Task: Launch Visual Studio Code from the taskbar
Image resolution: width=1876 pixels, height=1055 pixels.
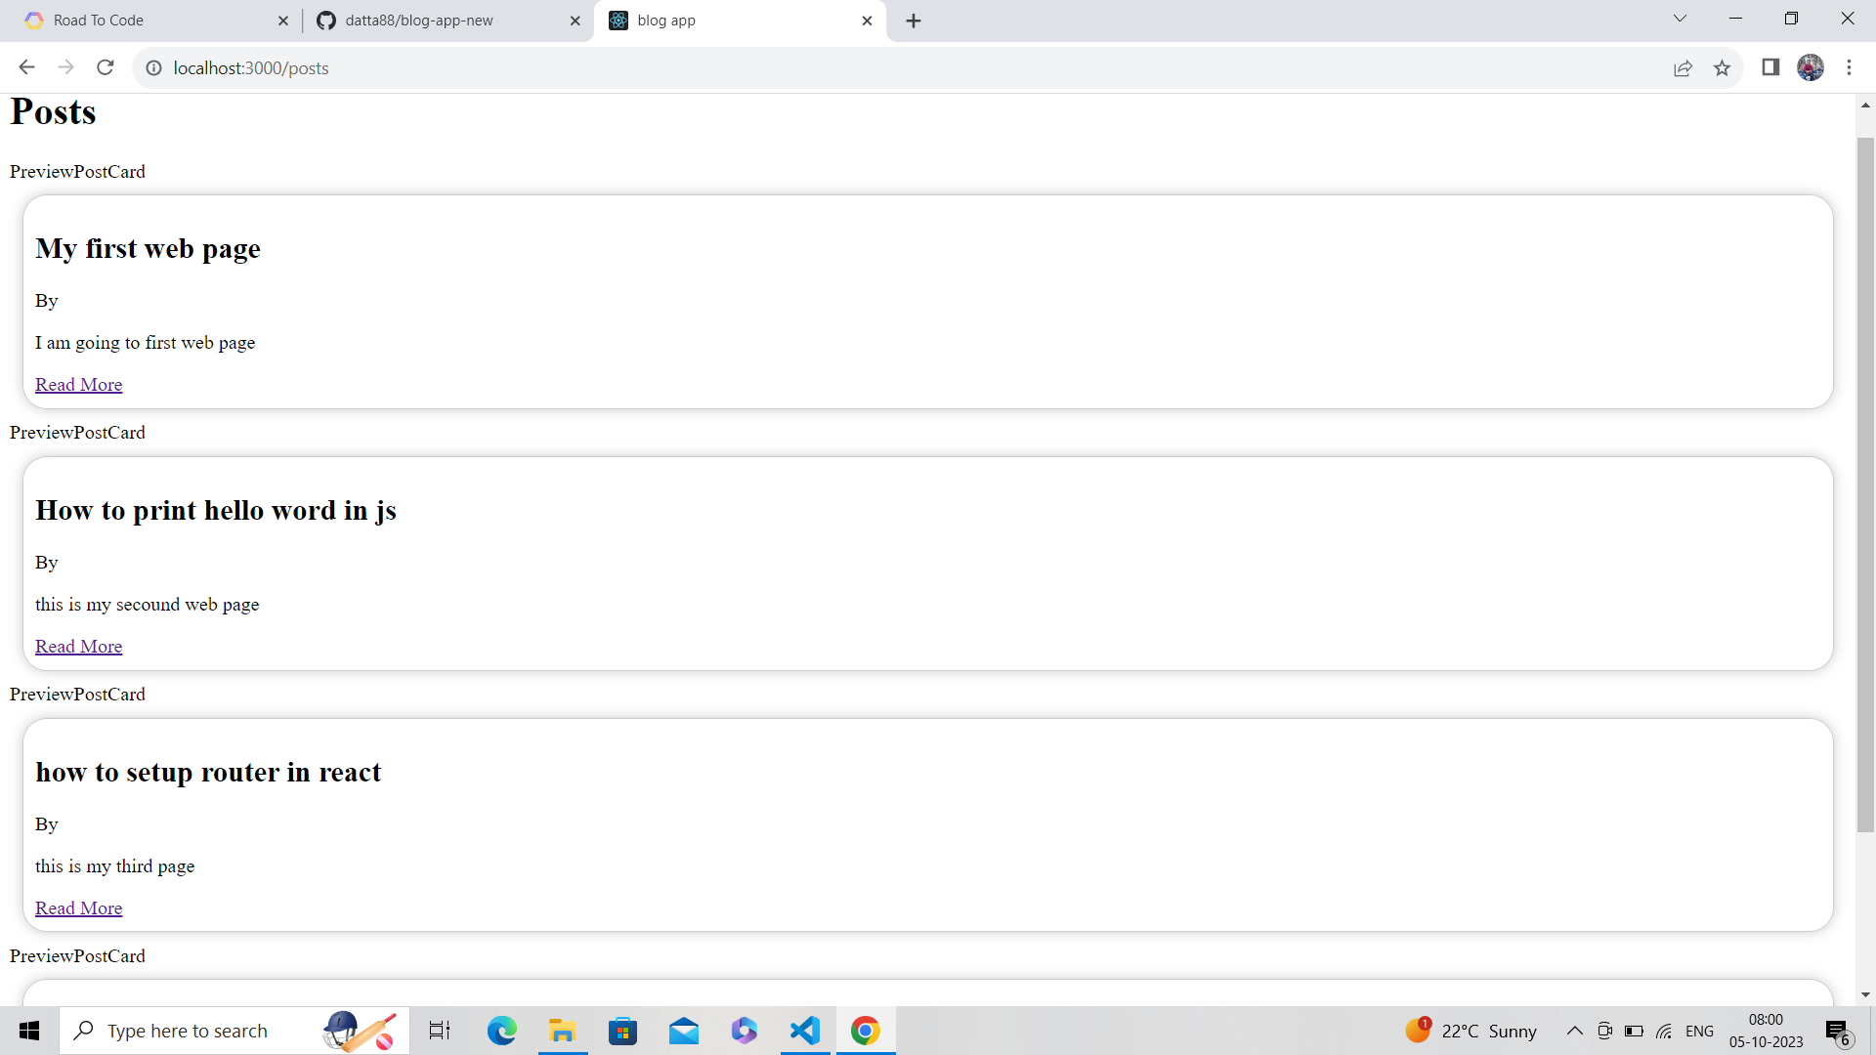Action: coord(804,1031)
